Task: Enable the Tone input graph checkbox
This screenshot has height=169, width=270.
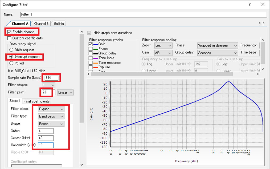Action: (x=91, y=58)
